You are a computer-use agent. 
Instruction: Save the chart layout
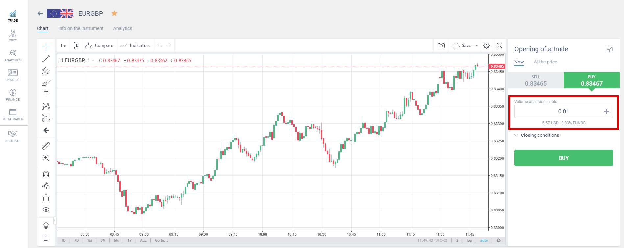462,45
